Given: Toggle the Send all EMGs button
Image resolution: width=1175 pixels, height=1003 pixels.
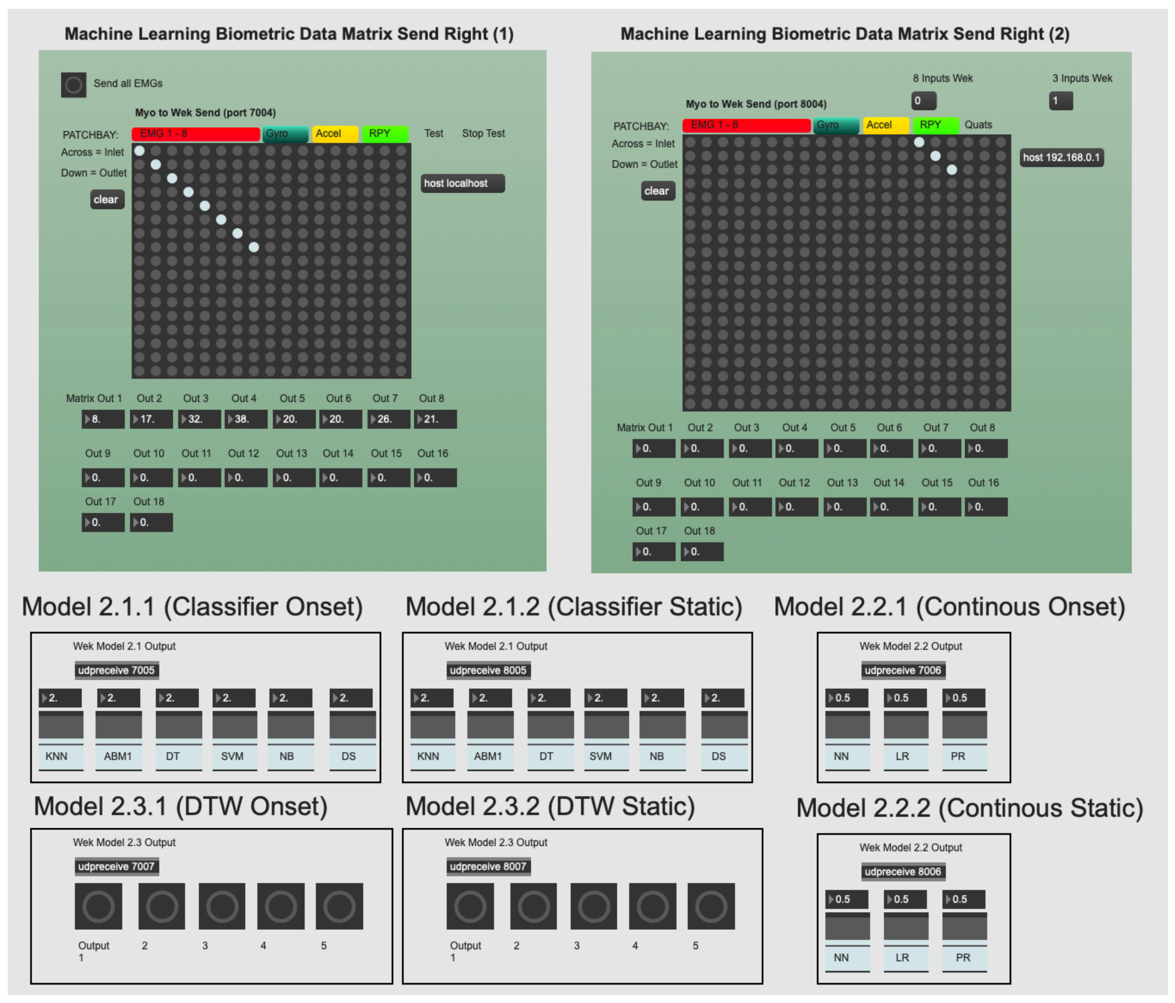Looking at the screenshot, I should 74,85.
